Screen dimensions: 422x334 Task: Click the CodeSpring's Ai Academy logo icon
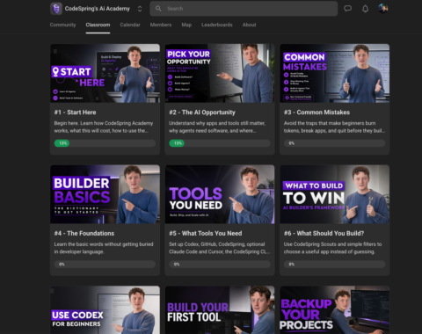tap(56, 9)
